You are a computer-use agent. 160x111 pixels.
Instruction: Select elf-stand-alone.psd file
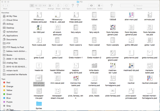pyautogui.click(x=57, y=30)
